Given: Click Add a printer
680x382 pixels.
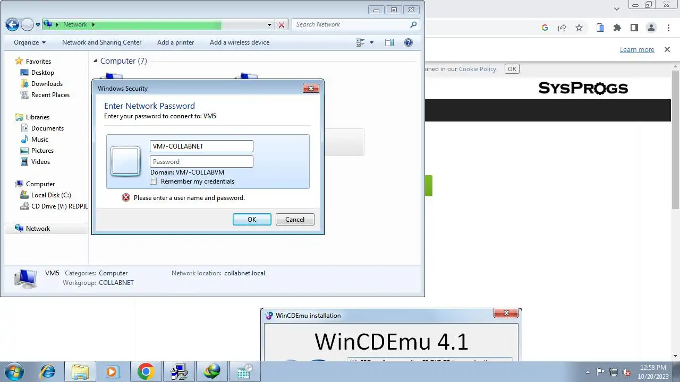Looking at the screenshot, I should (175, 42).
